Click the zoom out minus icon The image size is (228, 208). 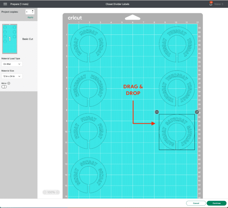point(45,192)
